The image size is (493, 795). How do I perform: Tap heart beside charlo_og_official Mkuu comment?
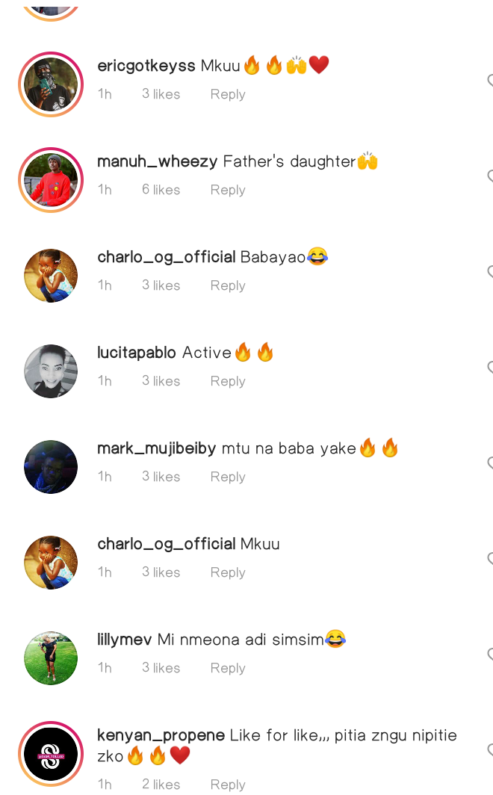(490, 558)
